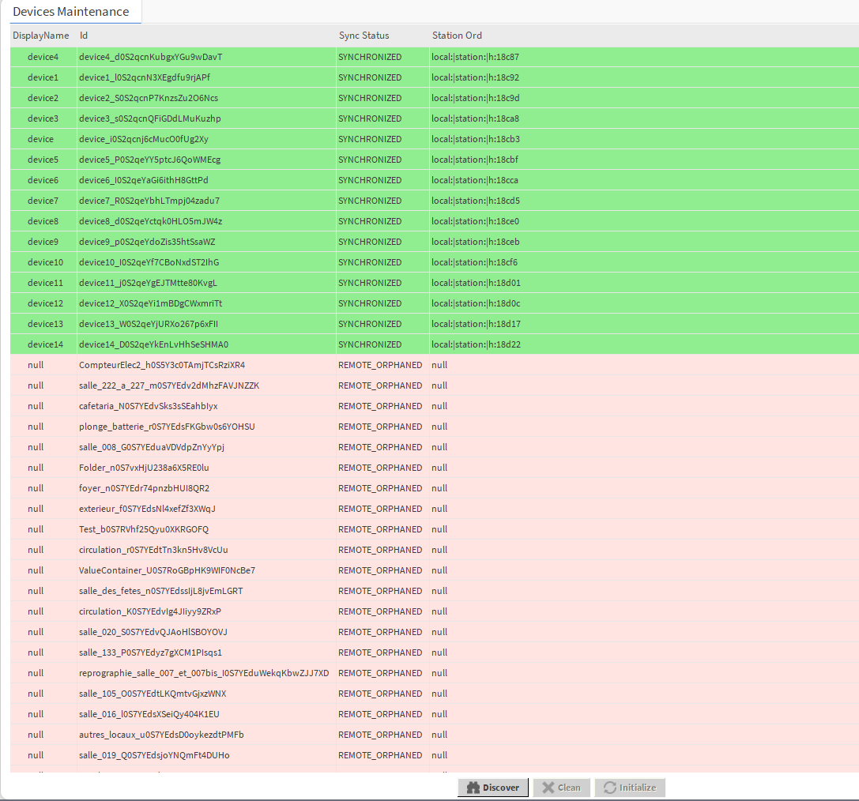Select the device4 row
859x801 pixels.
pos(43,57)
